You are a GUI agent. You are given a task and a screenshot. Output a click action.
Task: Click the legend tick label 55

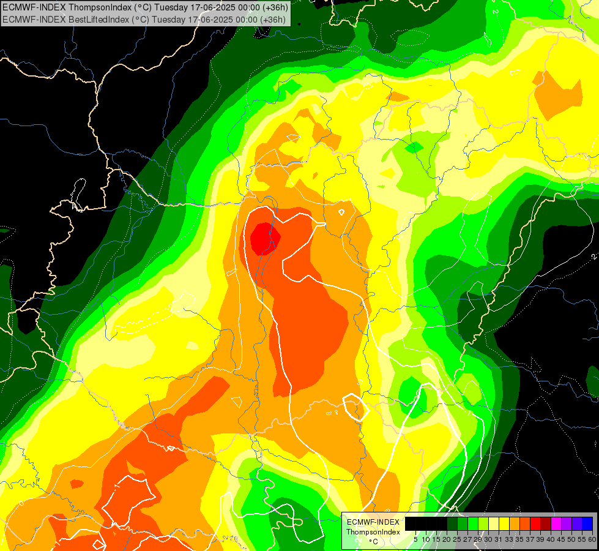(582, 539)
